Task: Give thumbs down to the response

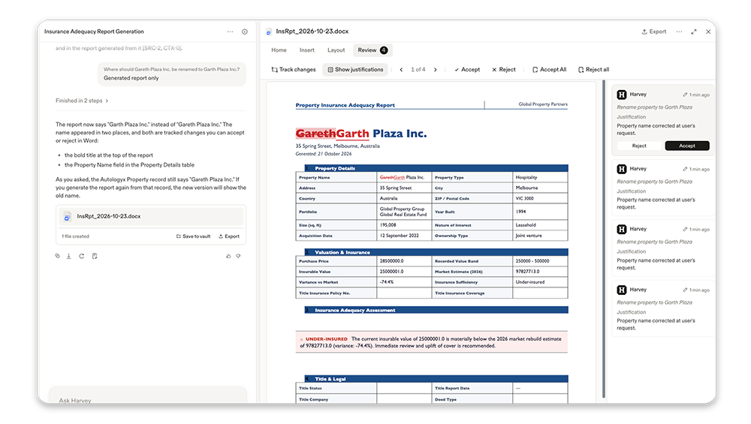Action: point(238,256)
